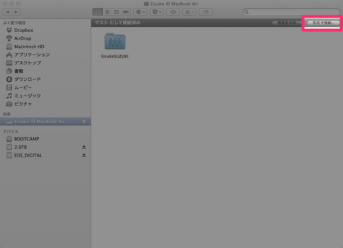Click the Share toolbar button
Viewport: 343px width, 248px height.
point(206,12)
